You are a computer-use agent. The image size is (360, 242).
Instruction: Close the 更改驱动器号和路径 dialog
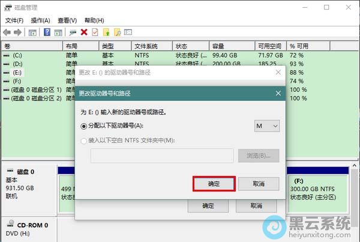coord(278,93)
